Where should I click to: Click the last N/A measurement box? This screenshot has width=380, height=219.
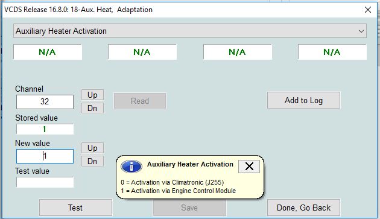[332, 52]
